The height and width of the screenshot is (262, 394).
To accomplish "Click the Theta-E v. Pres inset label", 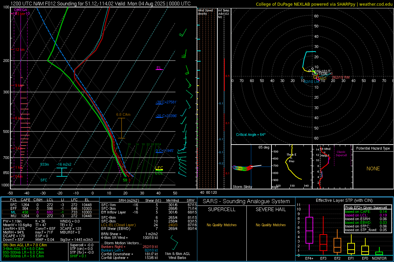I will pyautogui.click(x=291, y=158).
